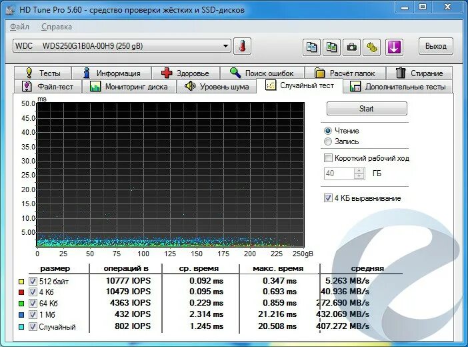Select the Случайный тест tab
468x347 pixels.
point(299,86)
